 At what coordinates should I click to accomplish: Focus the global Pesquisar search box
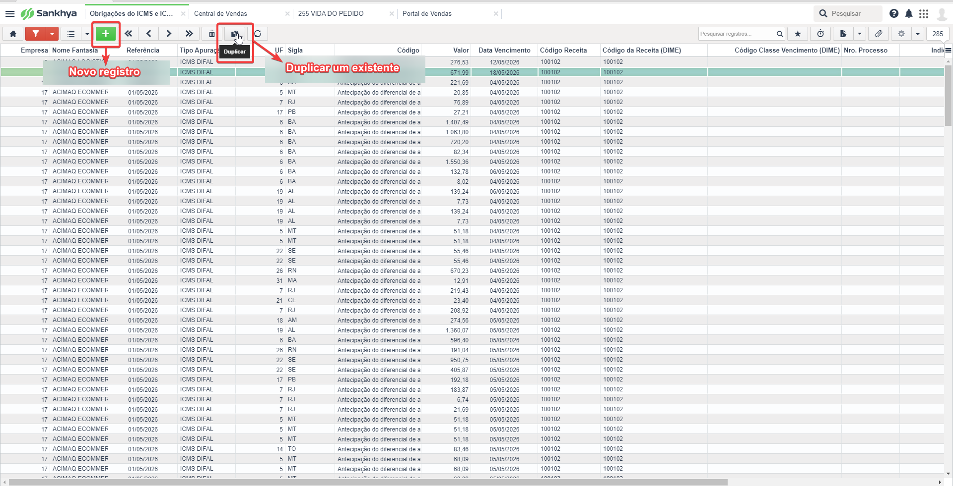pos(848,13)
